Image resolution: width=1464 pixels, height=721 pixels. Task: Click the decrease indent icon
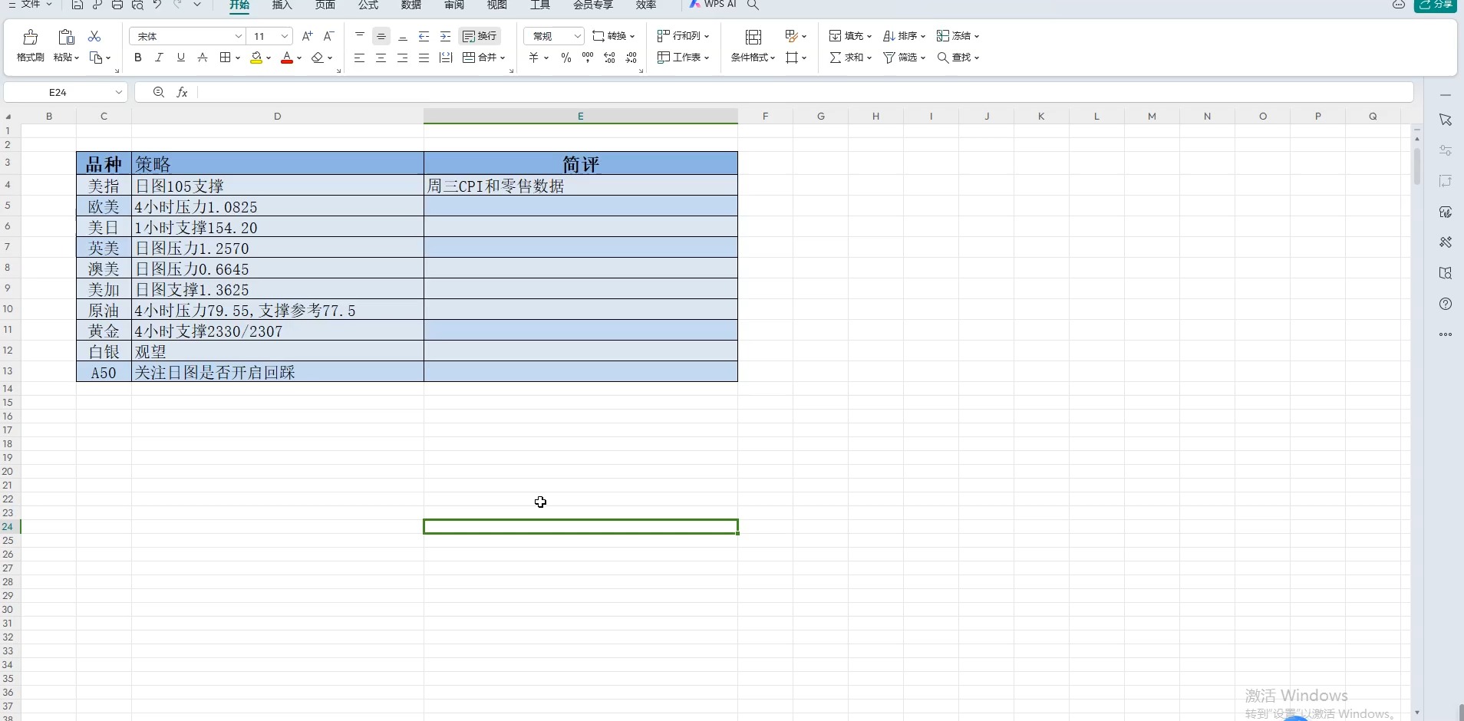pos(424,36)
